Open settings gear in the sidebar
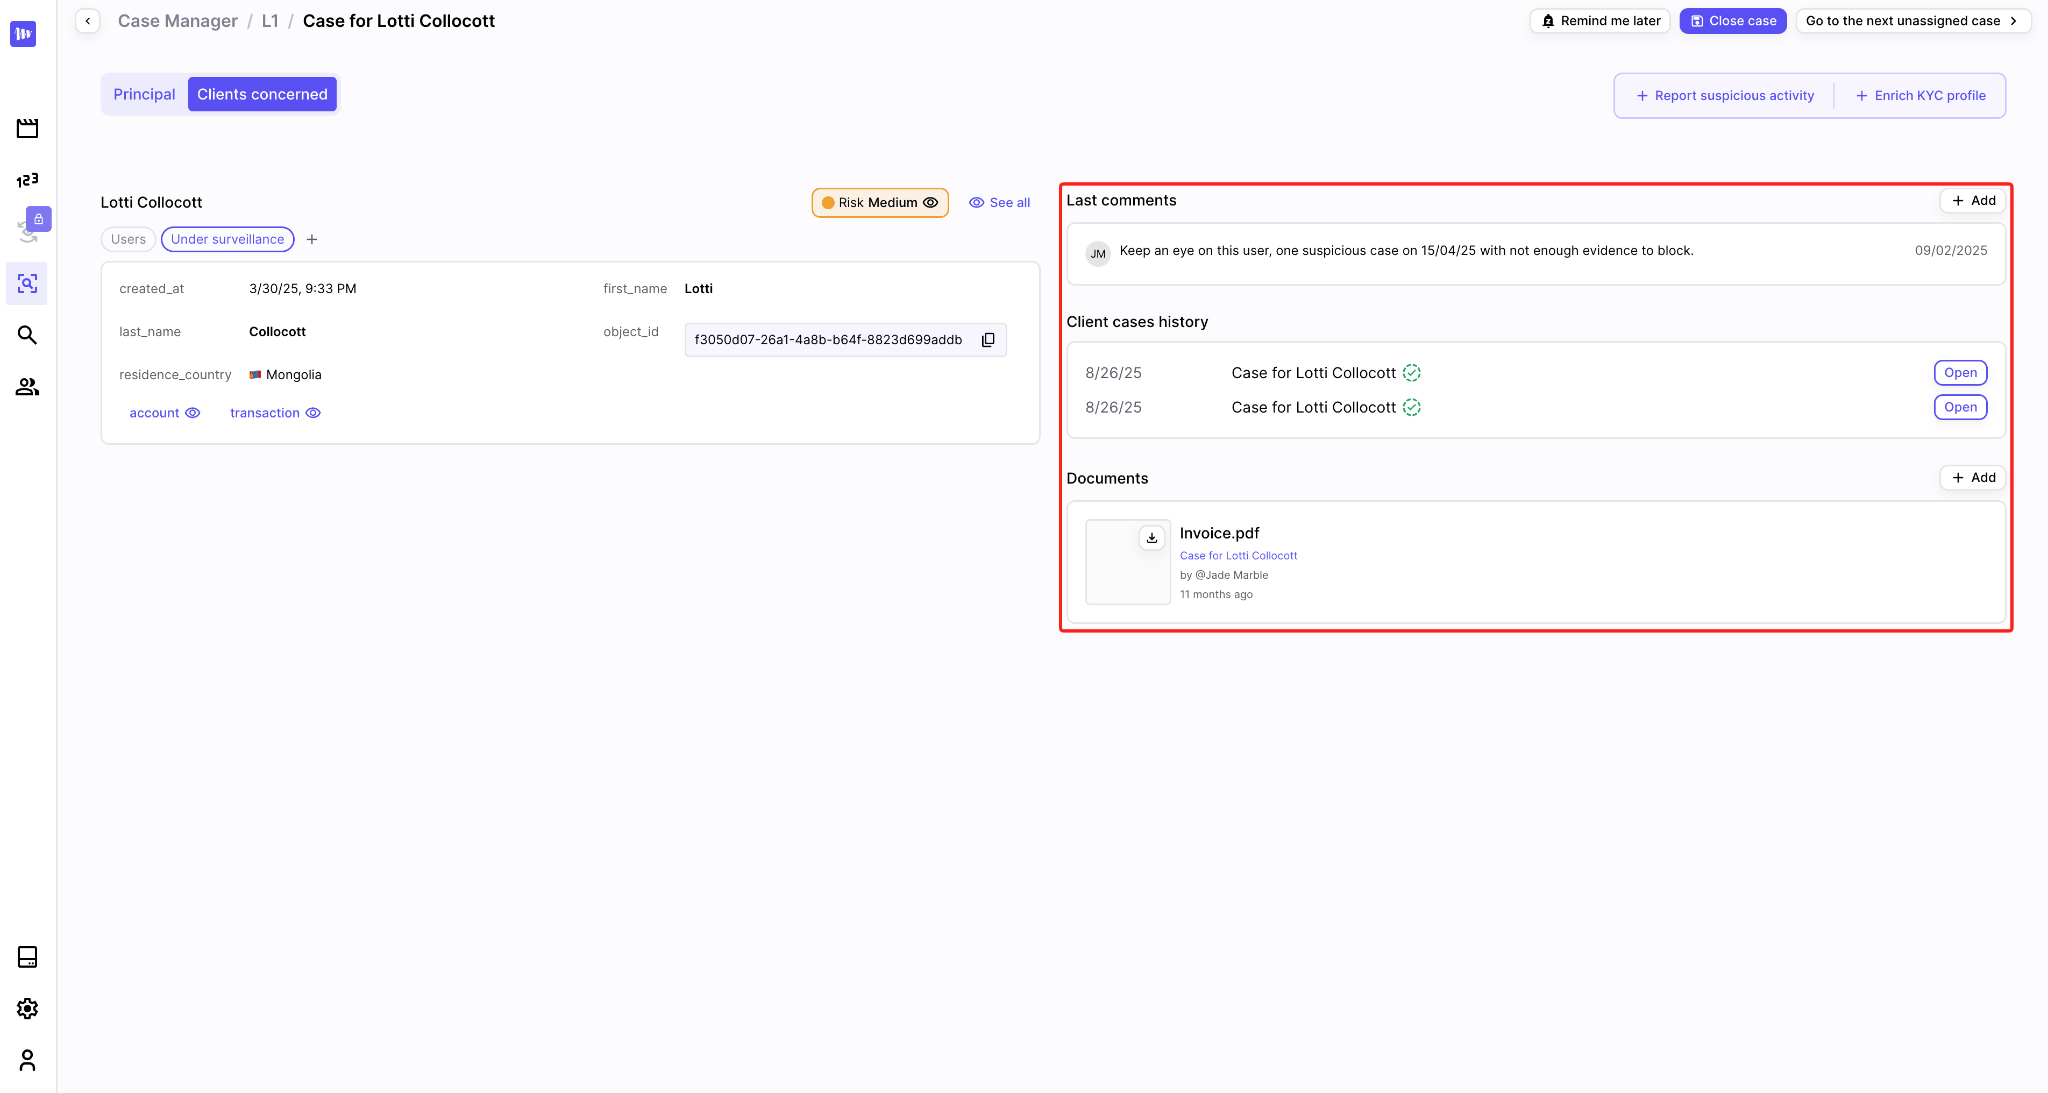 [x=27, y=1008]
